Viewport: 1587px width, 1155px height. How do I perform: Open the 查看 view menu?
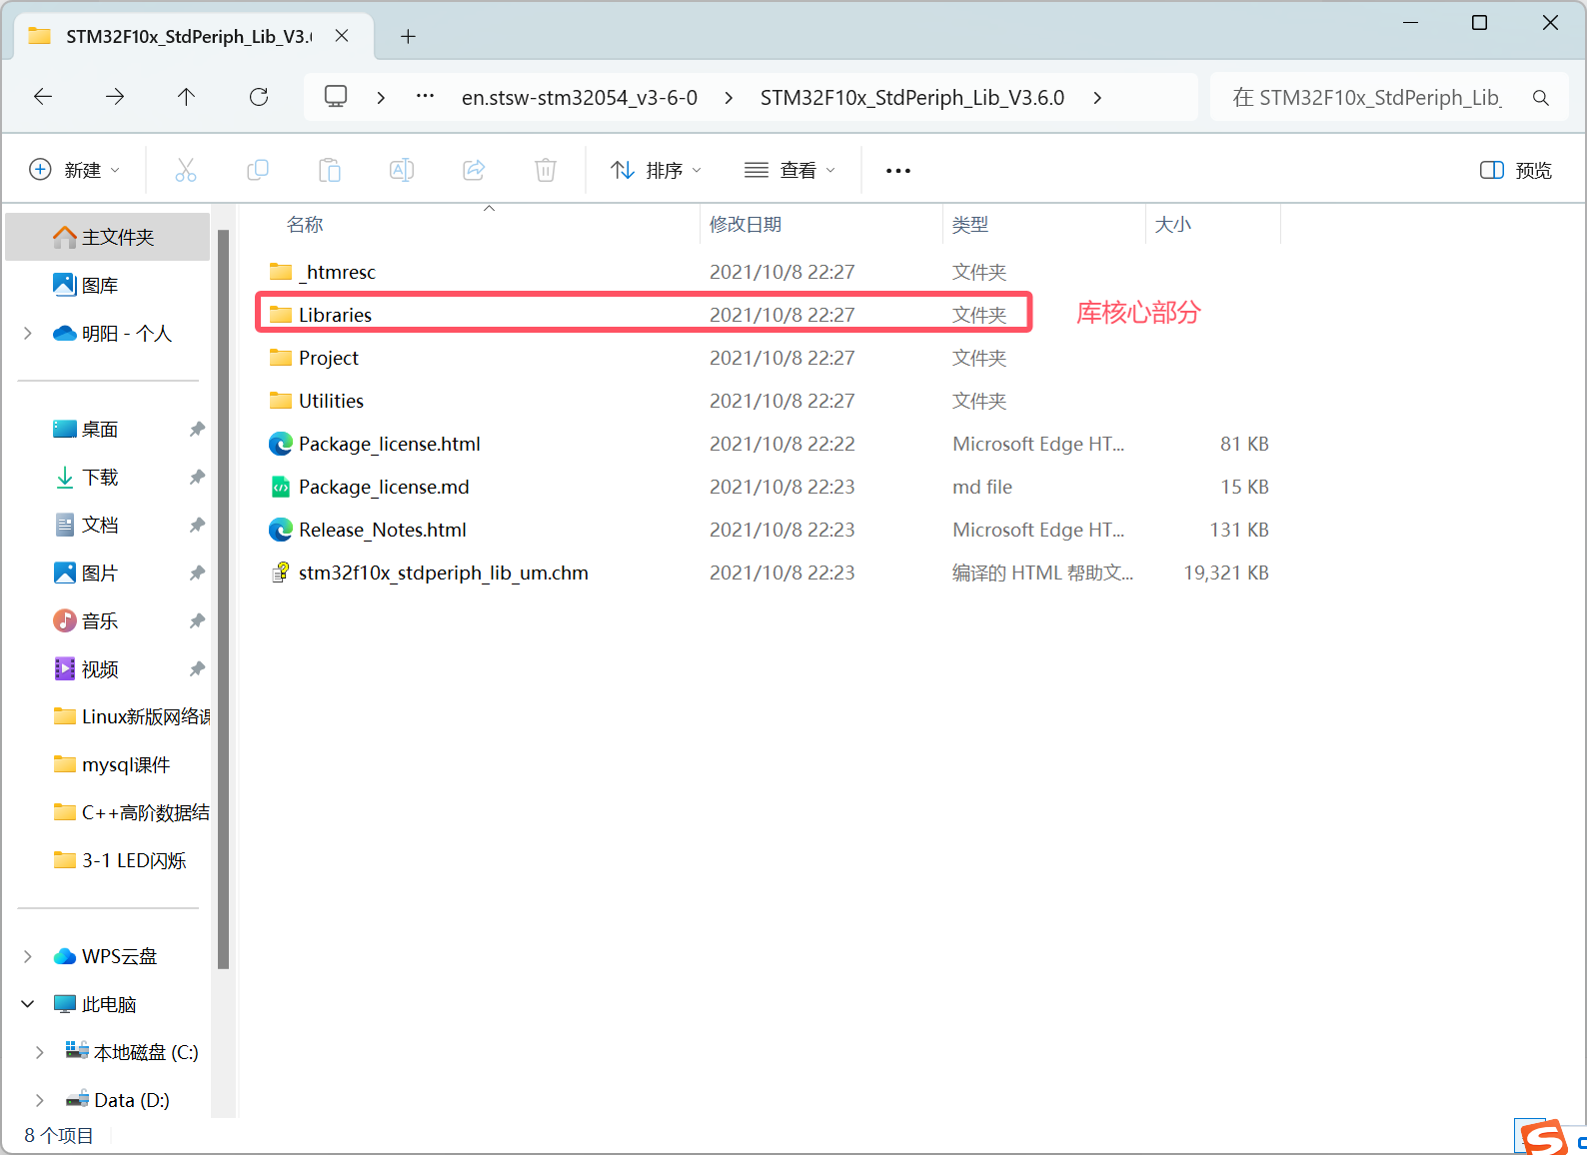(x=790, y=170)
